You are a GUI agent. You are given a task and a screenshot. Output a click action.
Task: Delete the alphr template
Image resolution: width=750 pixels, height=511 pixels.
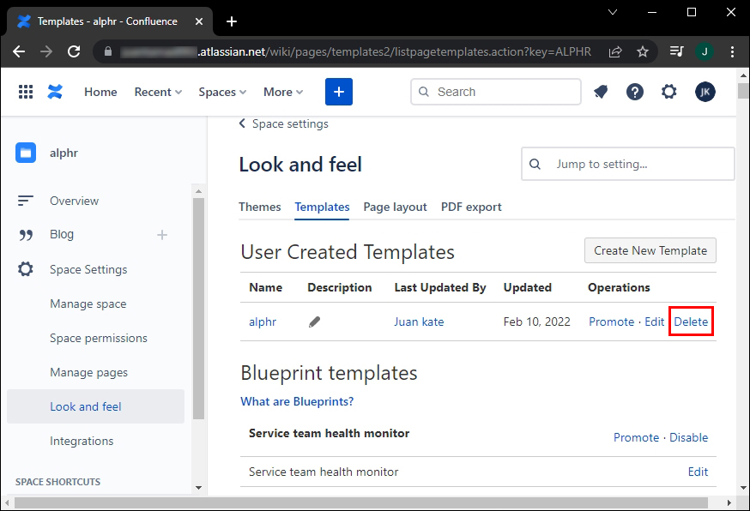pos(691,322)
